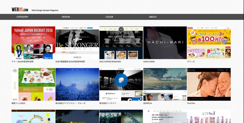Click the HACHI-WARI caption link
Screen dimensions: 244x123
tap(149, 61)
